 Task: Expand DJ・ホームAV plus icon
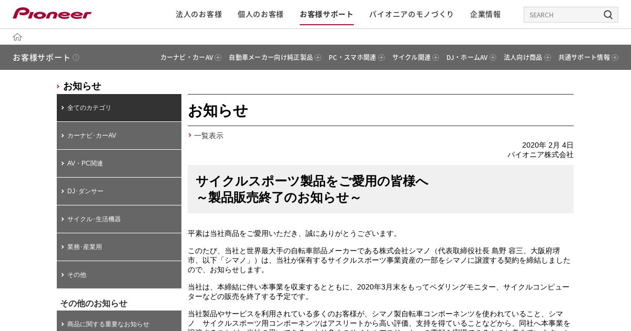pos(493,58)
